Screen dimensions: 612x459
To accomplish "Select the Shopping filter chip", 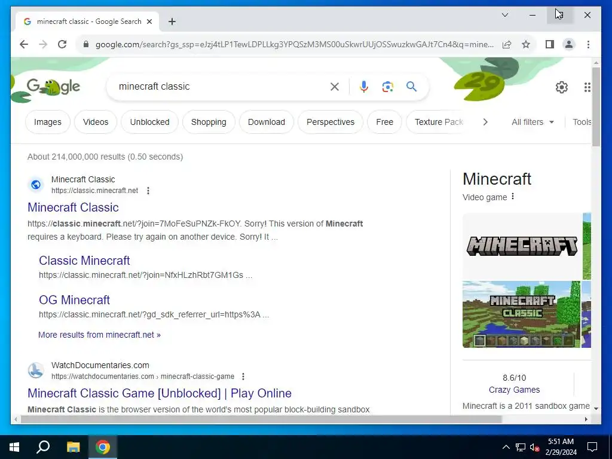I will (x=209, y=122).
